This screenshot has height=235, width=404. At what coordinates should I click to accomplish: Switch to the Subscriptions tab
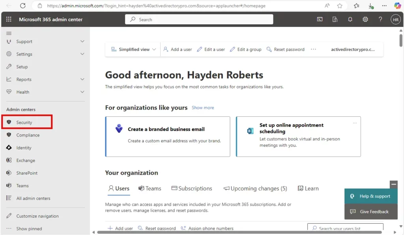pyautogui.click(x=192, y=188)
